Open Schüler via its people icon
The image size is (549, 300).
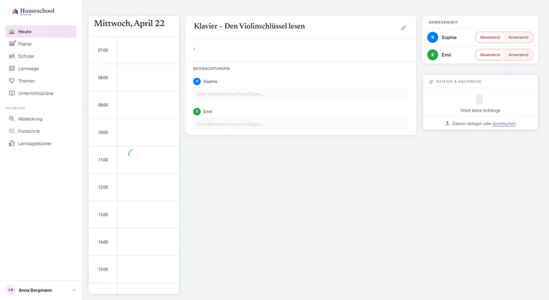pyautogui.click(x=12, y=56)
